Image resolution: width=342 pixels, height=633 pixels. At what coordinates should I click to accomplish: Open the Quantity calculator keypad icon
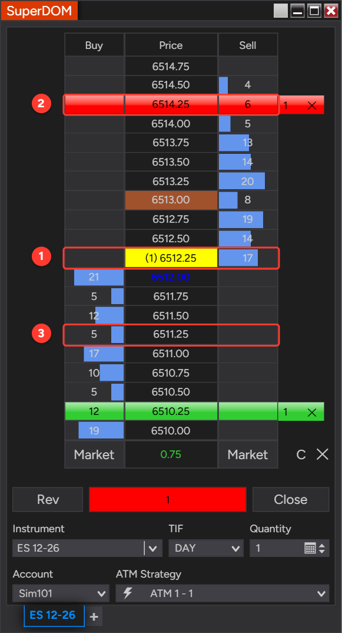click(x=310, y=548)
